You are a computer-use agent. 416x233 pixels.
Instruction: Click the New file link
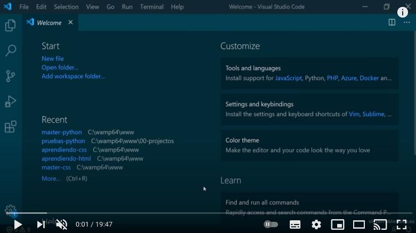(53, 59)
